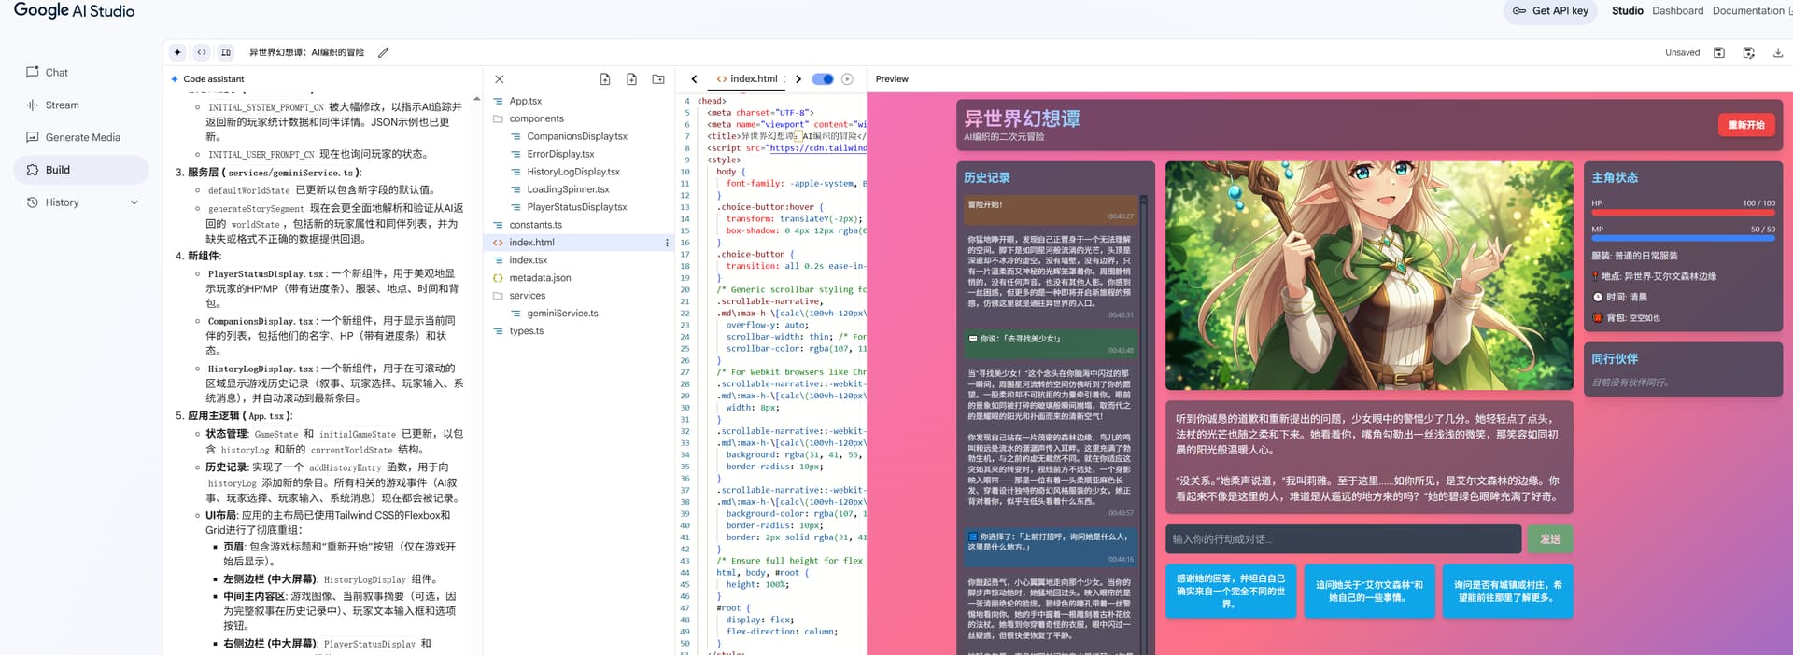The height and width of the screenshot is (655, 1793).
Task: Close the file explorer panel
Action: pyautogui.click(x=500, y=79)
